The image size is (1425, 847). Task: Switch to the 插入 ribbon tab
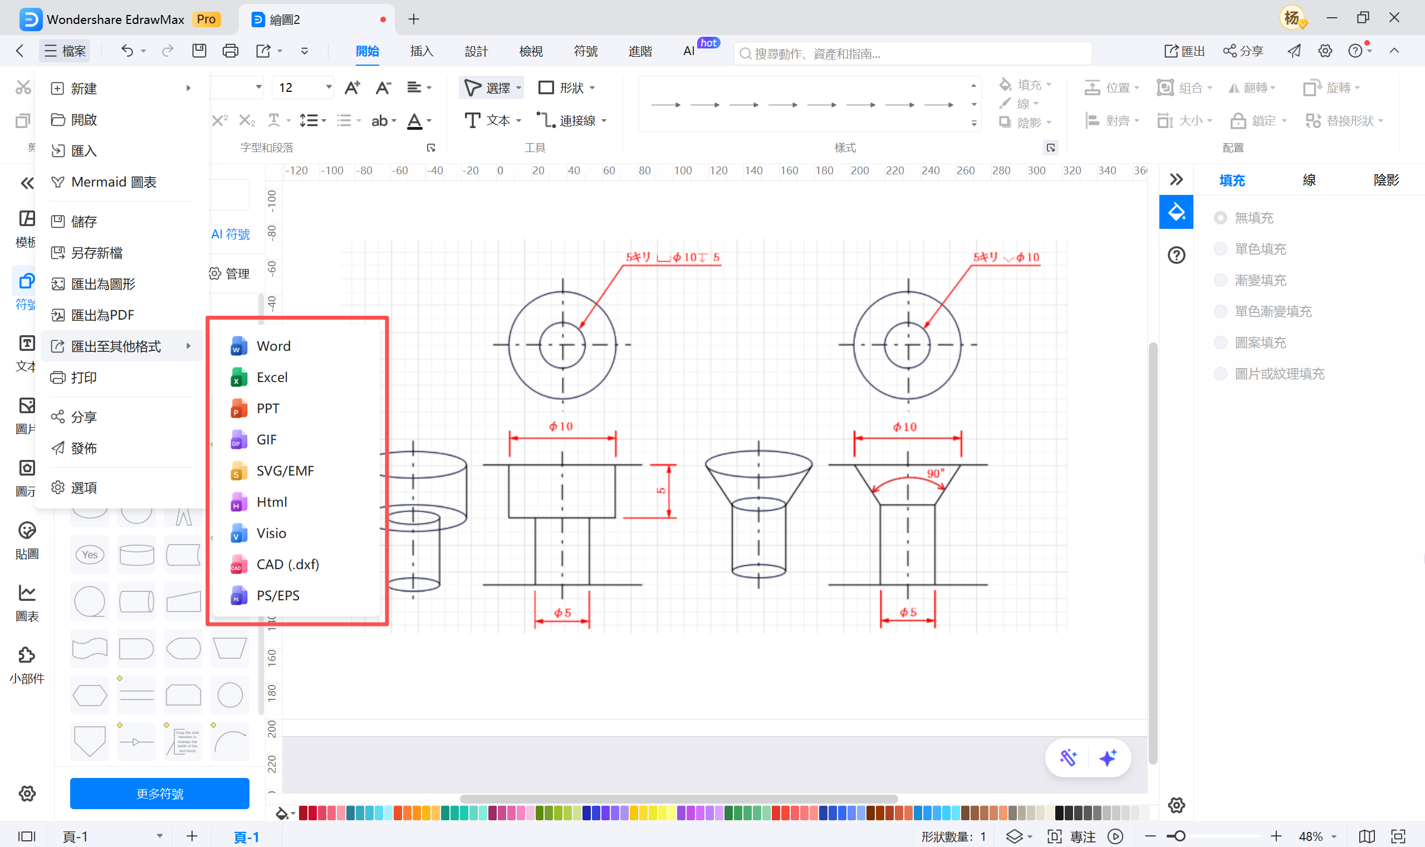coord(422,51)
